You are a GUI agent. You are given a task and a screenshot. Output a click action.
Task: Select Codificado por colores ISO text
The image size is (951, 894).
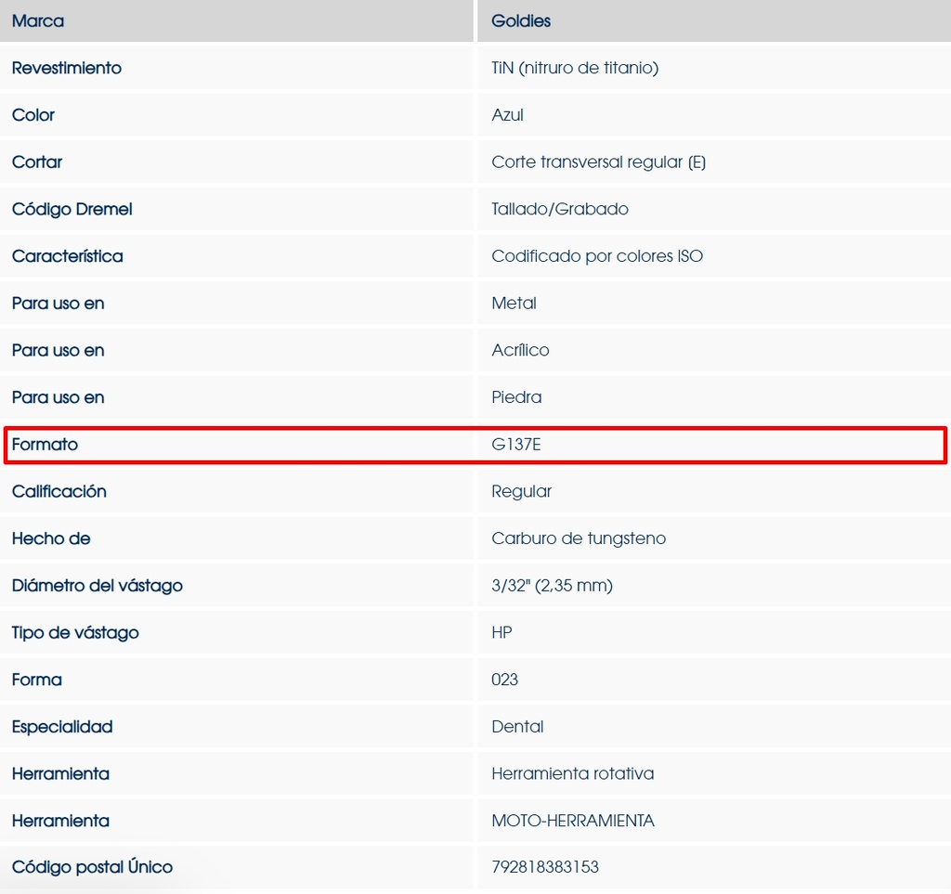pyautogui.click(x=597, y=256)
